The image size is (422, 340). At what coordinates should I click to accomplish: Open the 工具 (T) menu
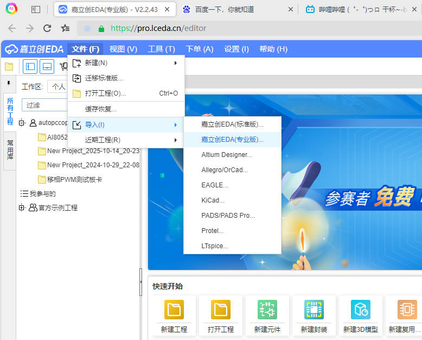(x=162, y=49)
